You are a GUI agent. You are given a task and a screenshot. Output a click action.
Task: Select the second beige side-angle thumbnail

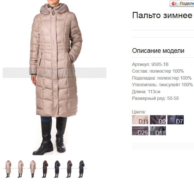(20, 169)
